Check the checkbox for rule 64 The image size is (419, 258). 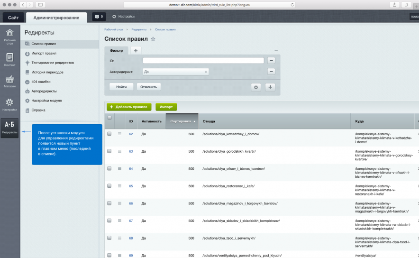(x=109, y=168)
